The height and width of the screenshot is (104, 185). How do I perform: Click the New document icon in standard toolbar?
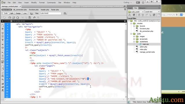(4, 18)
